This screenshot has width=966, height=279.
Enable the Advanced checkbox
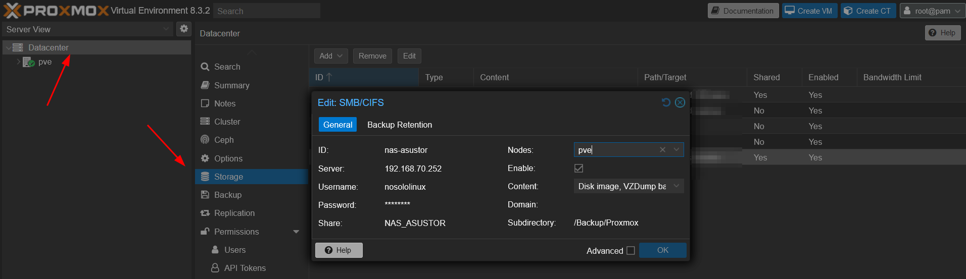(x=631, y=251)
